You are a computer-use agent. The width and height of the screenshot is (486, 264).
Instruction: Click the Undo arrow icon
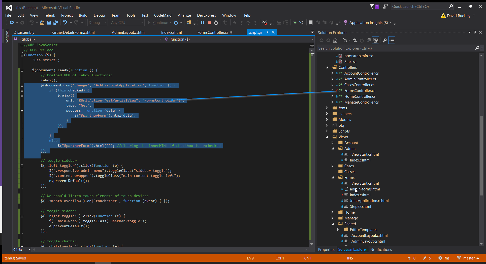(x=65, y=23)
